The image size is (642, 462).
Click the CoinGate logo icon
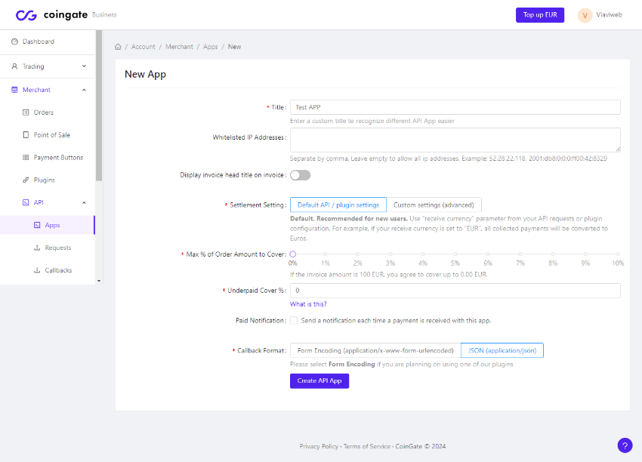(26, 15)
